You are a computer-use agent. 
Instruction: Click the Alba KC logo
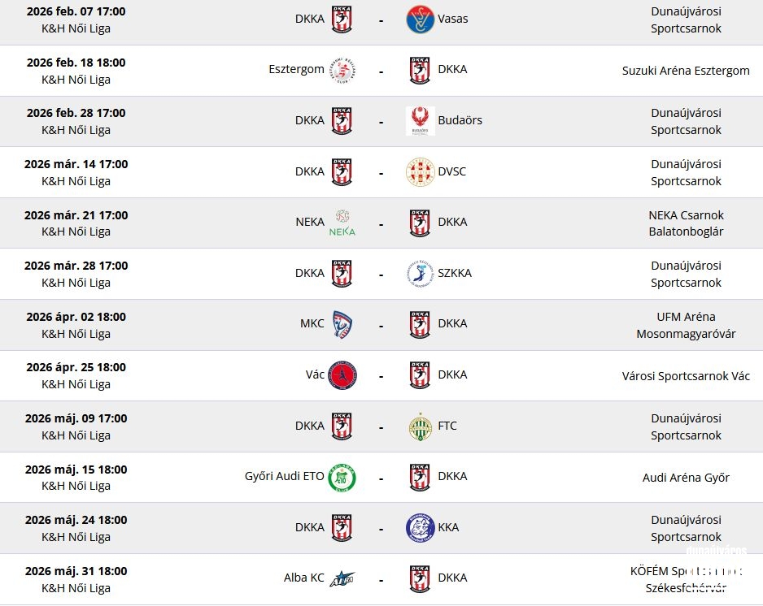point(342,578)
